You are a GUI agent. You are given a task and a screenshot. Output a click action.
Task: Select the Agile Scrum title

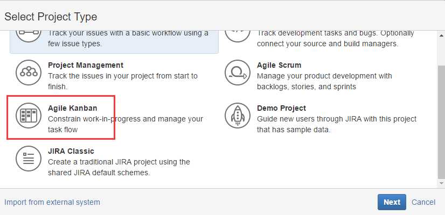coord(279,65)
